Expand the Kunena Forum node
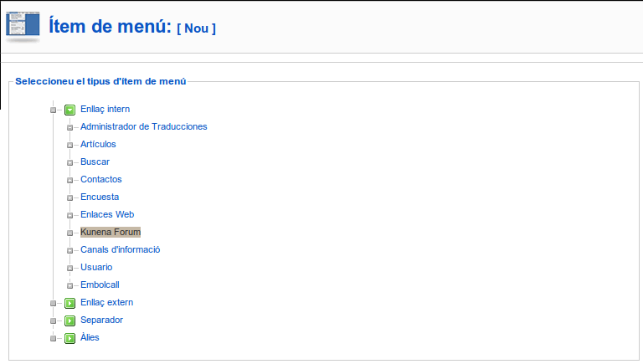This screenshot has width=643, height=364. pos(71,233)
